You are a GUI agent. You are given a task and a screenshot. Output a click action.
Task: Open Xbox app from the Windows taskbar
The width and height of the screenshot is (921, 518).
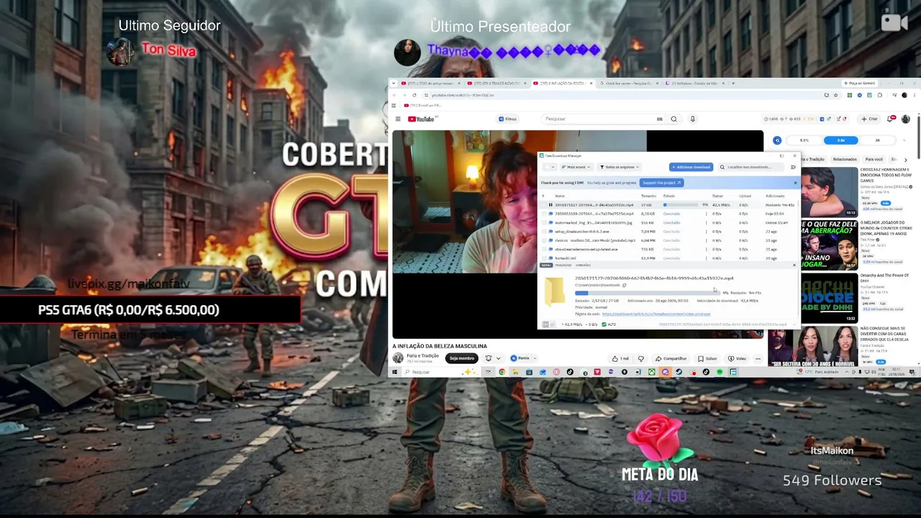click(x=651, y=372)
